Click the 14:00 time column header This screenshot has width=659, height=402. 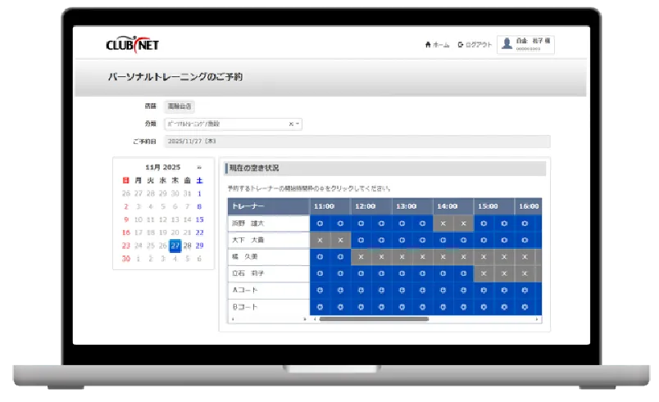pos(453,206)
